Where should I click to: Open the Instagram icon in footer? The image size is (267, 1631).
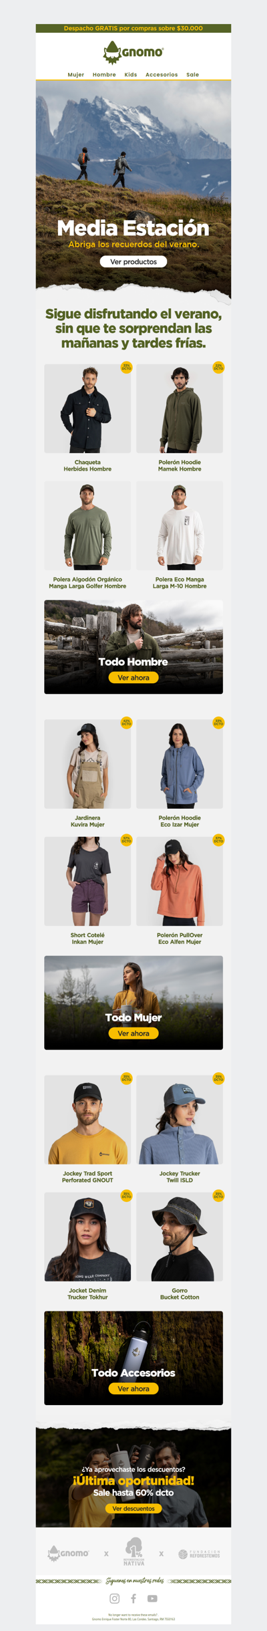[x=115, y=1598]
